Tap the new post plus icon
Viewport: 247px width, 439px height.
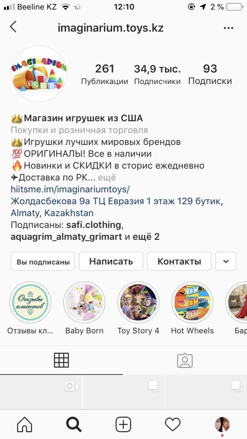click(123, 425)
